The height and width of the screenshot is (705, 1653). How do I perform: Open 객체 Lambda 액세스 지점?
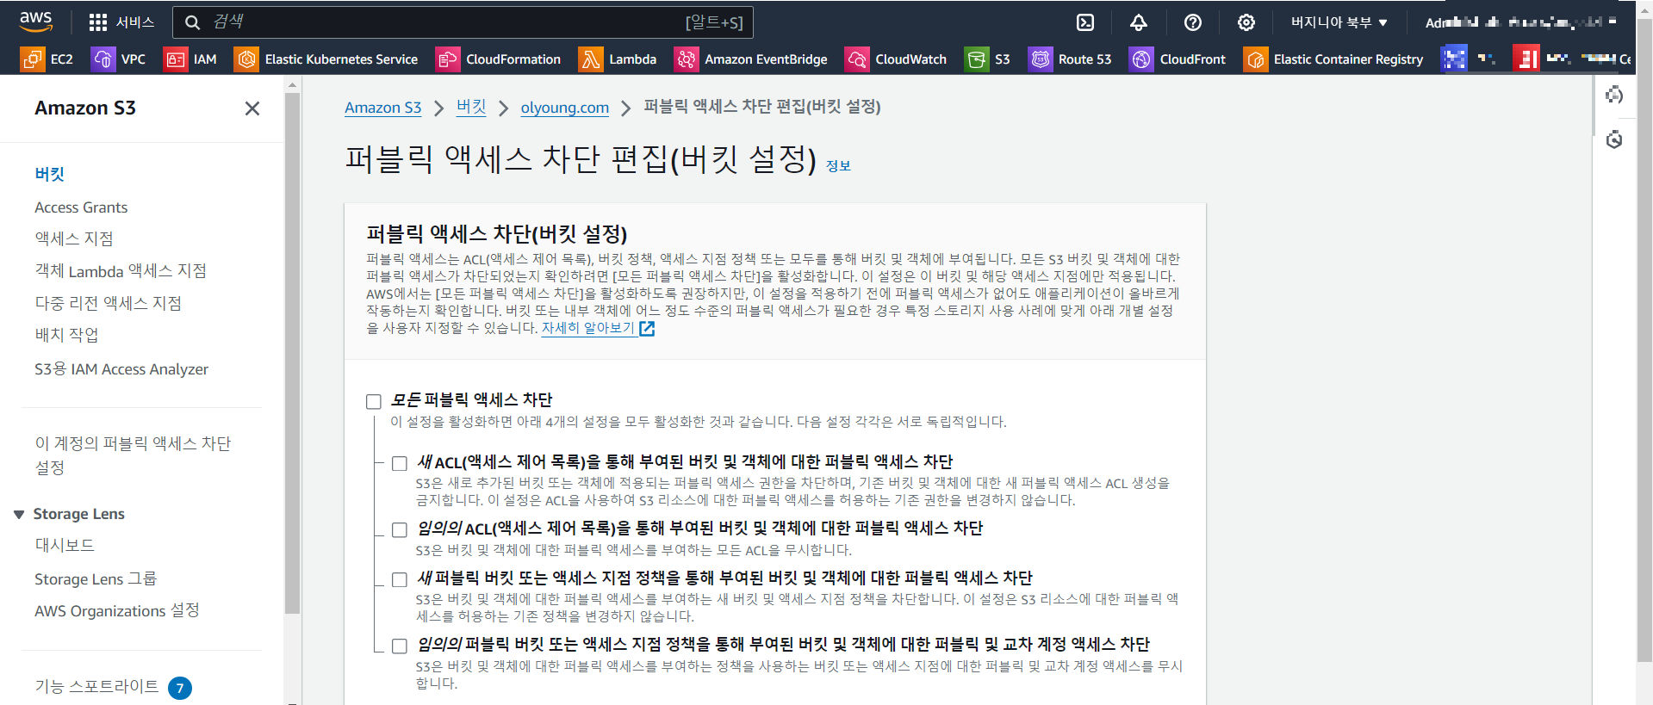coord(121,271)
